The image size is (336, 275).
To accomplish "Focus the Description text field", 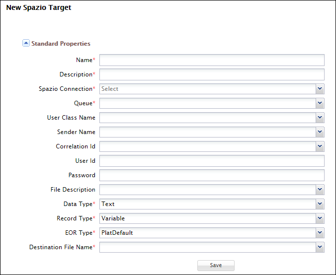I will (212, 74).
